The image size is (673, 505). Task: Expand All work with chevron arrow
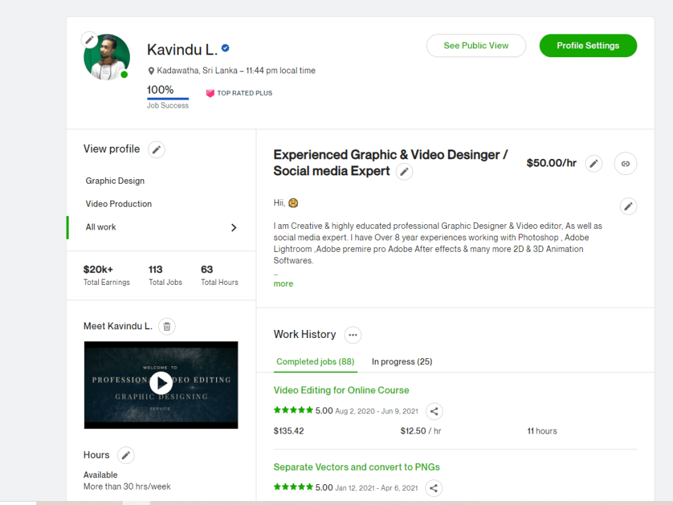tap(234, 228)
